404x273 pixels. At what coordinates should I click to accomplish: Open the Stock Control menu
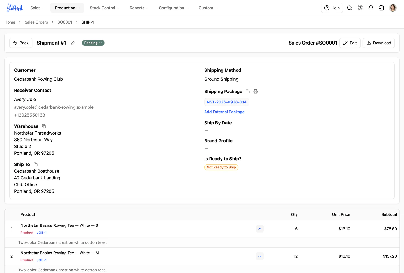[104, 8]
